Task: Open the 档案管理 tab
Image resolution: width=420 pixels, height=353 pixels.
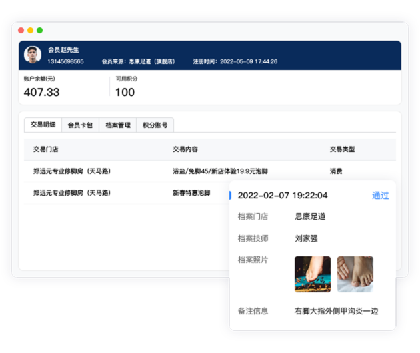Action: [x=117, y=125]
